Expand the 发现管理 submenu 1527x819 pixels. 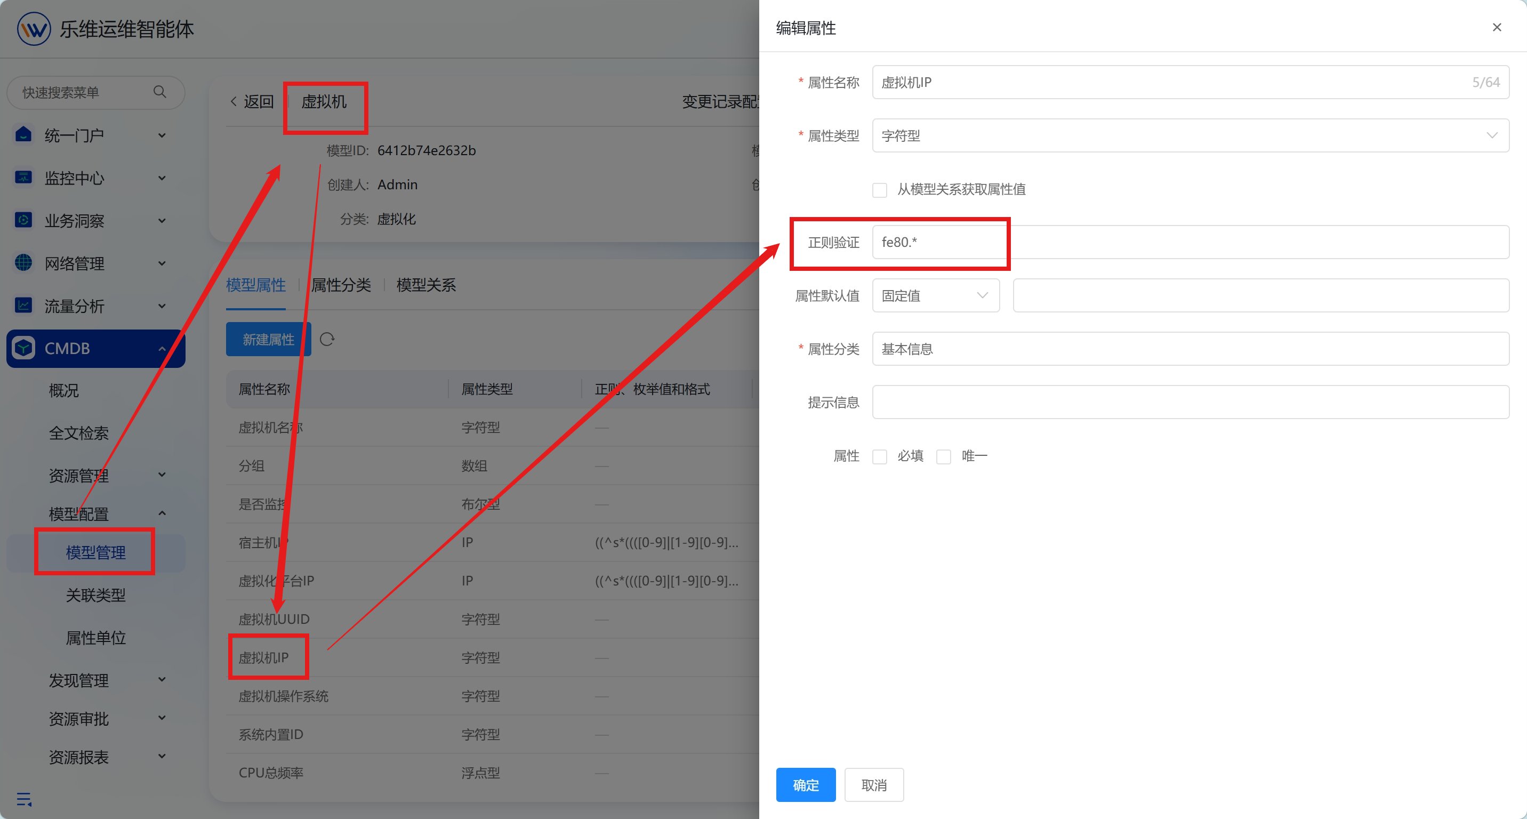162,680
